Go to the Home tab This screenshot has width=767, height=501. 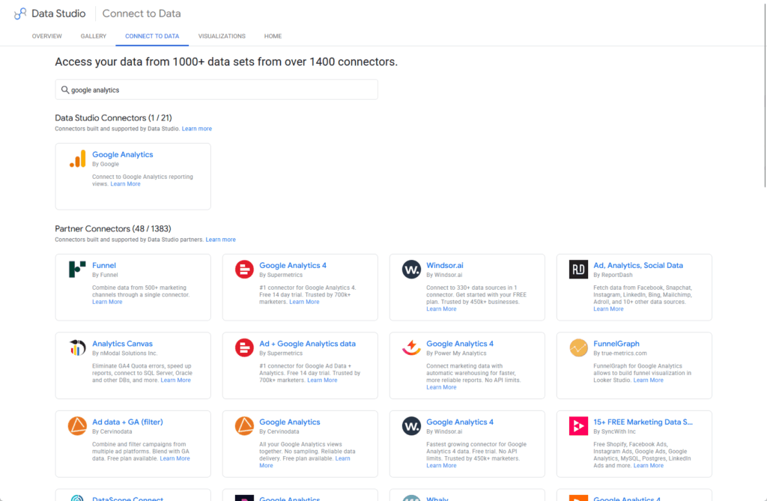[x=273, y=36]
